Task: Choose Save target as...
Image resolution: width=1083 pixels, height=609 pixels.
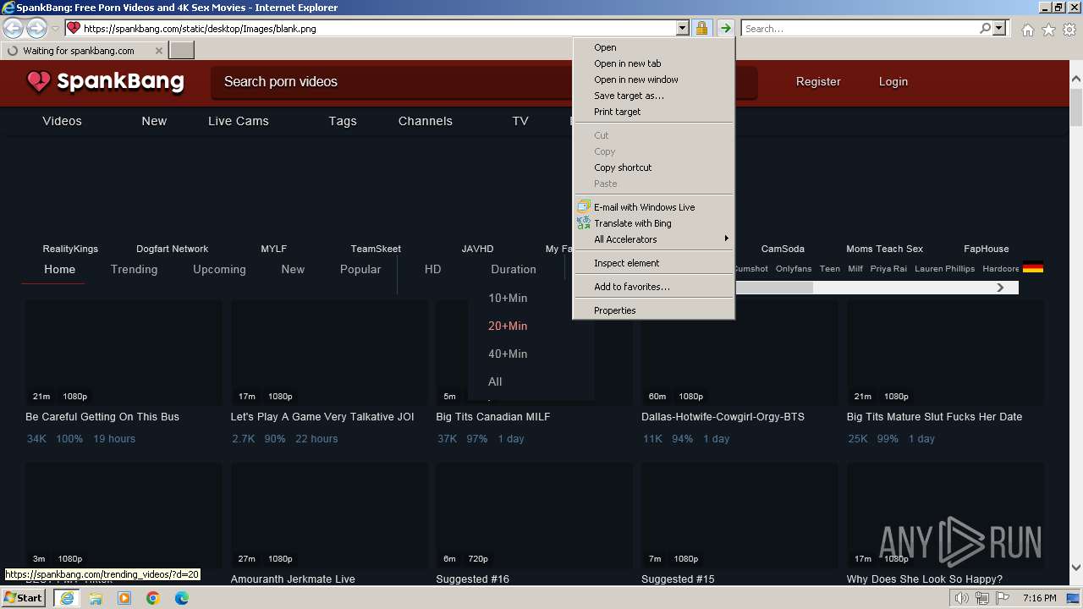Action: pos(654,96)
